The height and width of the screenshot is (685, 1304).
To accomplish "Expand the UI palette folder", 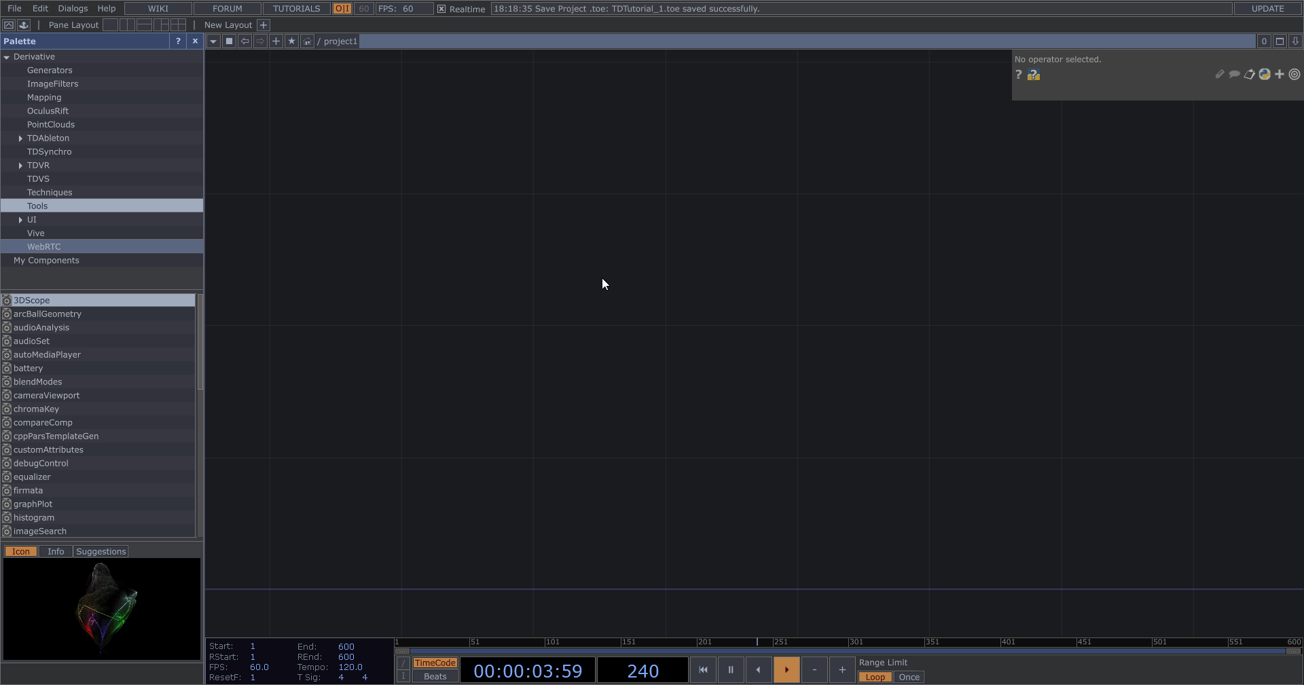I will point(20,219).
